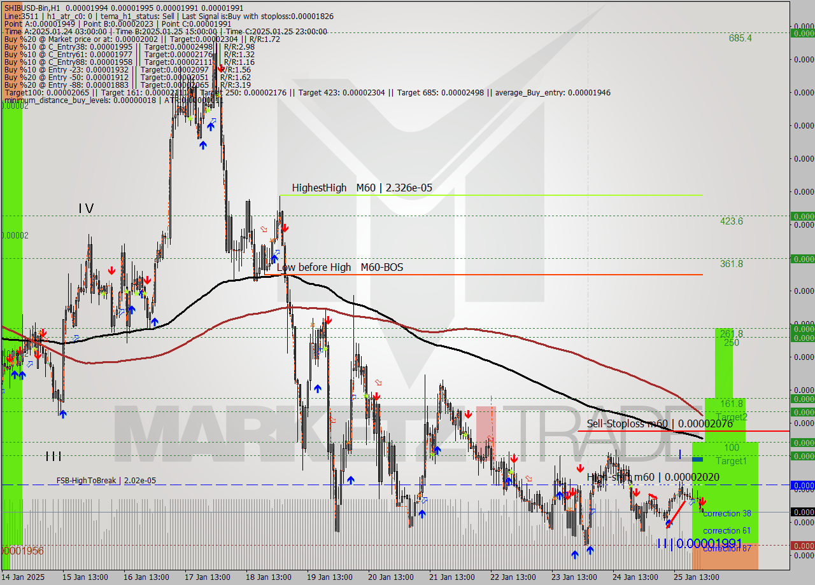The height and width of the screenshot is (585, 815).
Task: Select the blue 'I I | 0.00001991' label
Action: pos(700,543)
